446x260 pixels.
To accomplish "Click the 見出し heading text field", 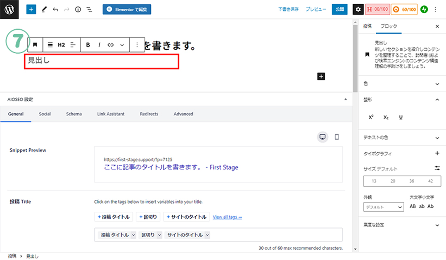I will pyautogui.click(x=101, y=61).
